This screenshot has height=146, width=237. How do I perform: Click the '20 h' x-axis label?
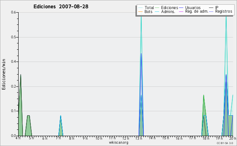click(233, 138)
